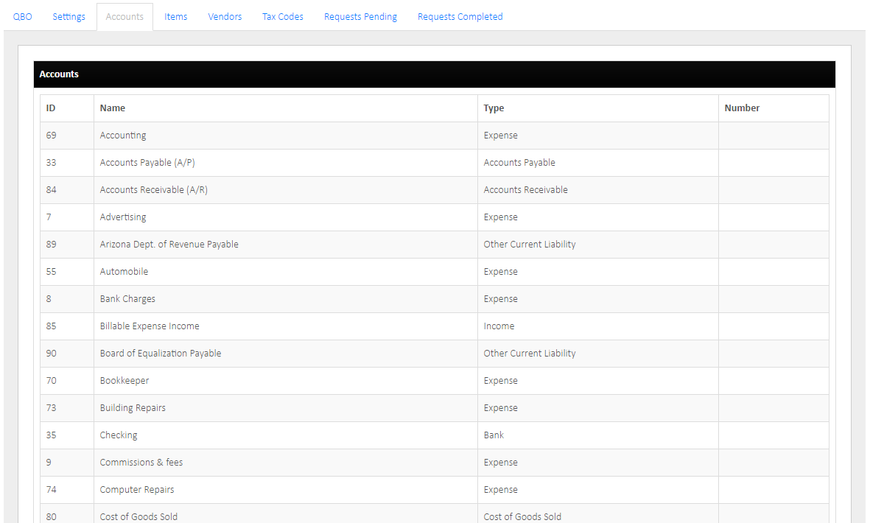Image resolution: width=870 pixels, height=523 pixels.
Task: Select the Bookkeeper account name
Action: 124,380
